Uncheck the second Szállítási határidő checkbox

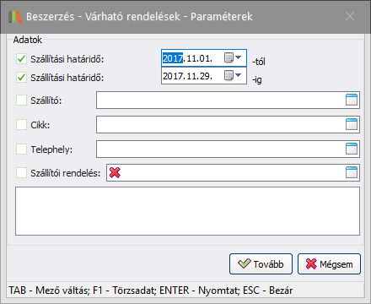click(x=21, y=77)
